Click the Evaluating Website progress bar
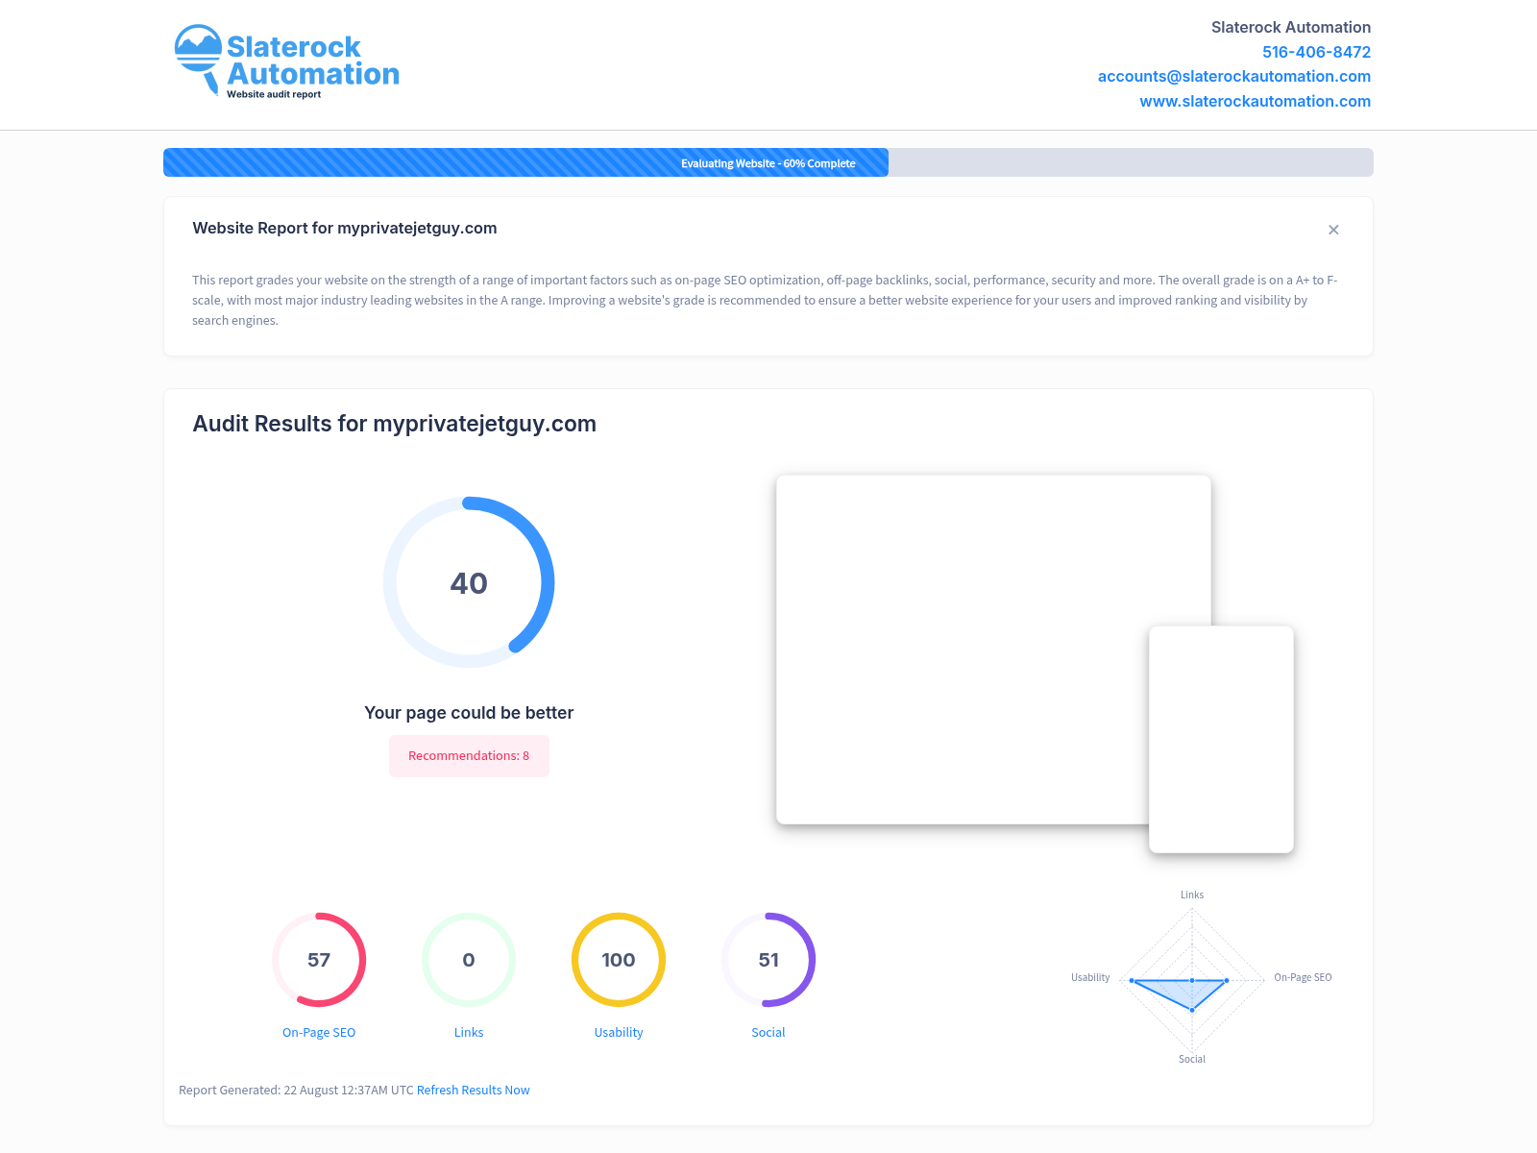The width and height of the screenshot is (1537, 1153). pyautogui.click(x=768, y=162)
